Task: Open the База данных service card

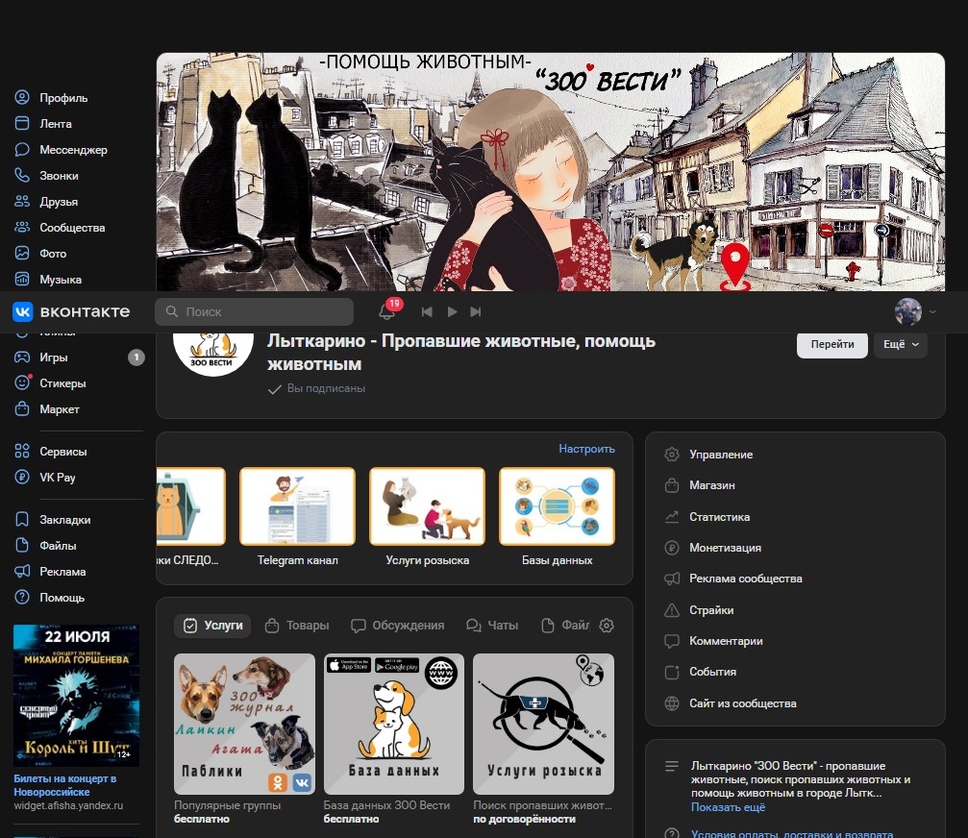Action: pyautogui.click(x=394, y=724)
